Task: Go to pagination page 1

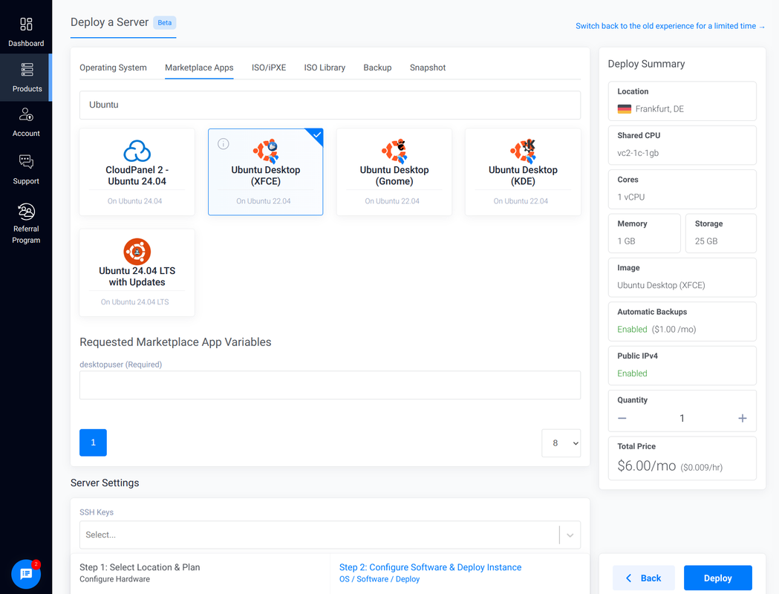Action: [x=93, y=443]
